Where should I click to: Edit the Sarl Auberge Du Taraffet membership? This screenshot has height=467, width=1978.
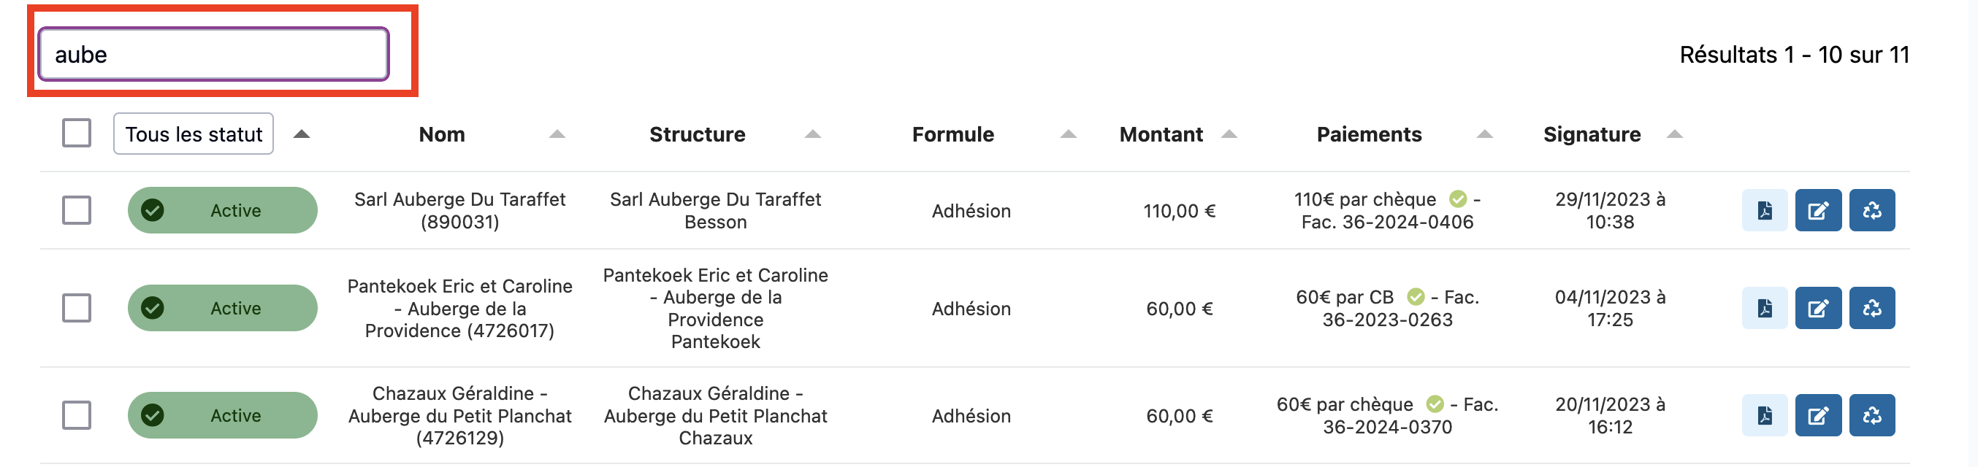[x=1817, y=210]
